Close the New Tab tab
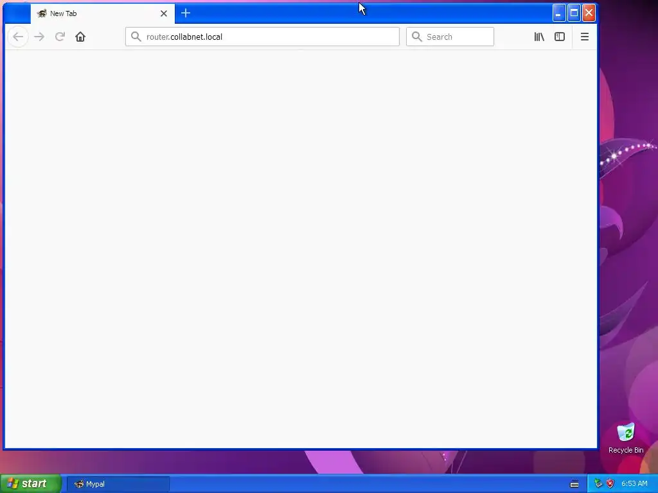 pyautogui.click(x=164, y=13)
